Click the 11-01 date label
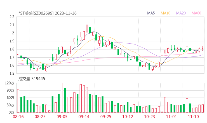Image resolution: width=207 pixels, height=123 pixels. coord(171,117)
